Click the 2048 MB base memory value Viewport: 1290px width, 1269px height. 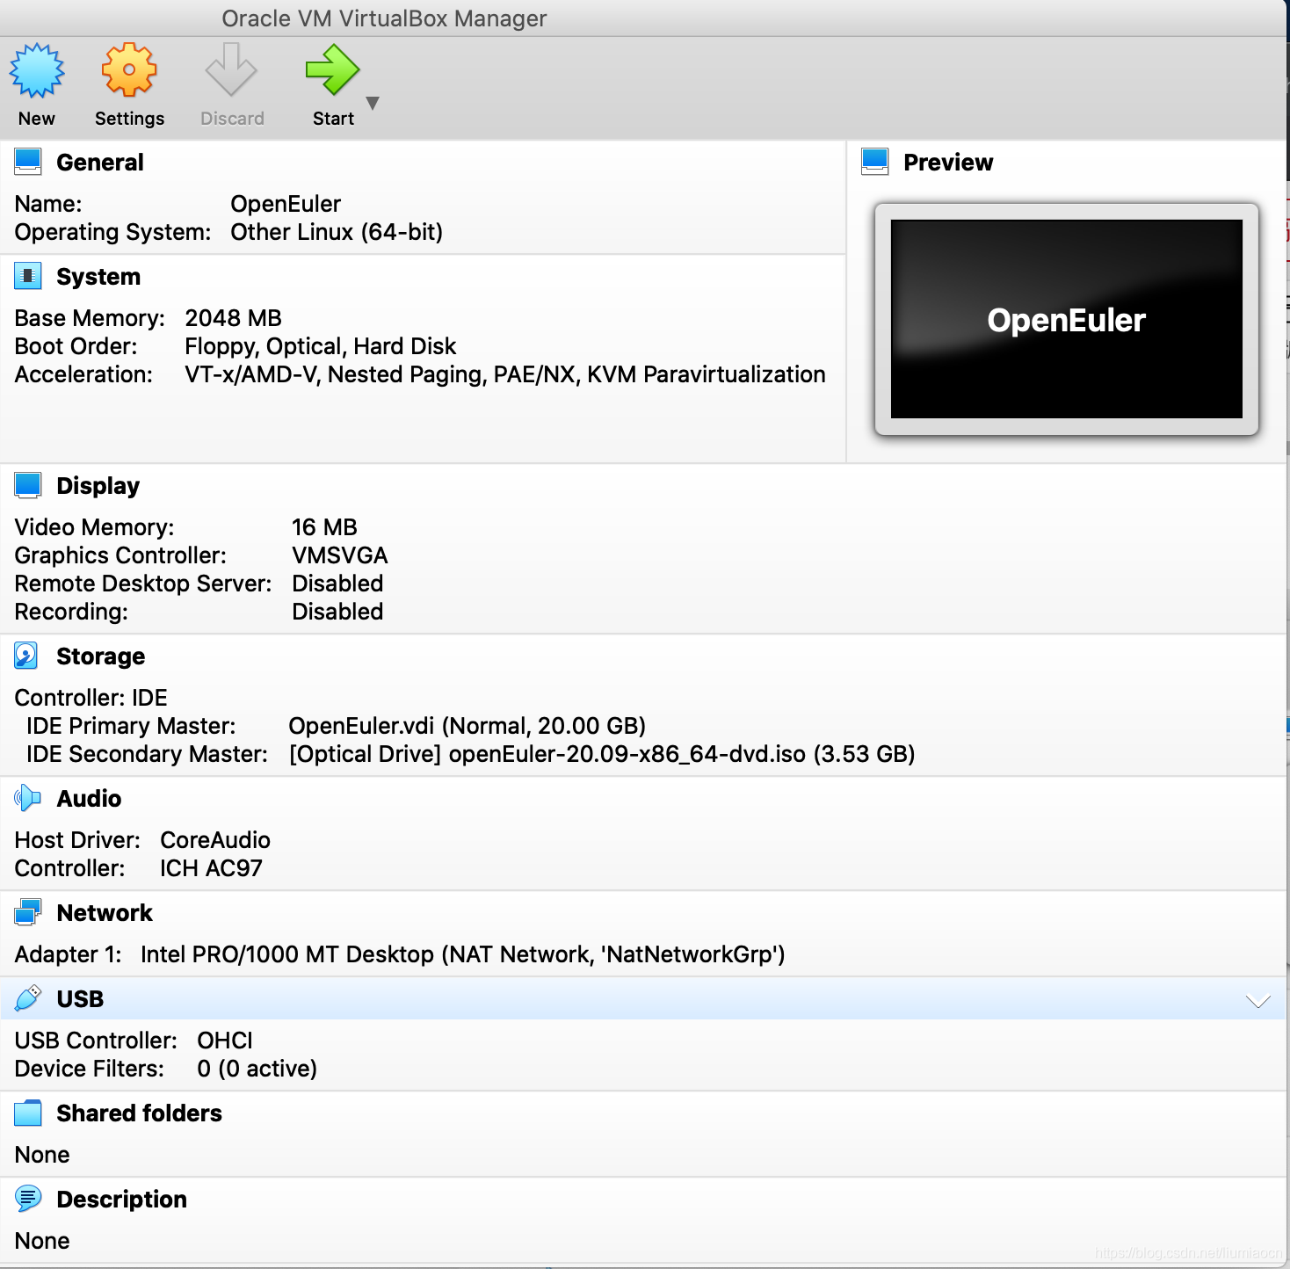coord(233,318)
